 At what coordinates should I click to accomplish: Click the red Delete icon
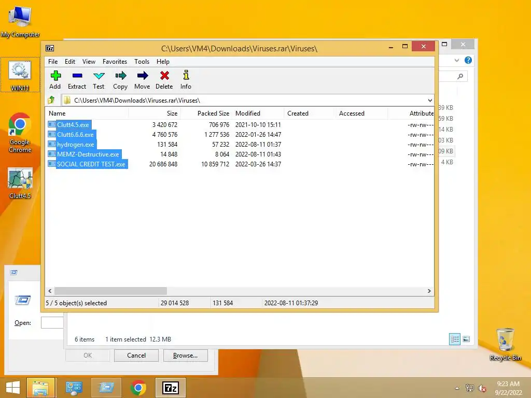coord(164,76)
